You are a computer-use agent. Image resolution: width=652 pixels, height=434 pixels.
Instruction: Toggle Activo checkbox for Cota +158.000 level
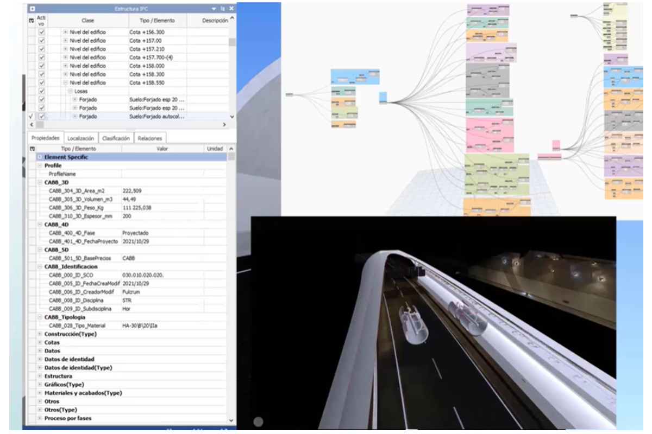(42, 66)
